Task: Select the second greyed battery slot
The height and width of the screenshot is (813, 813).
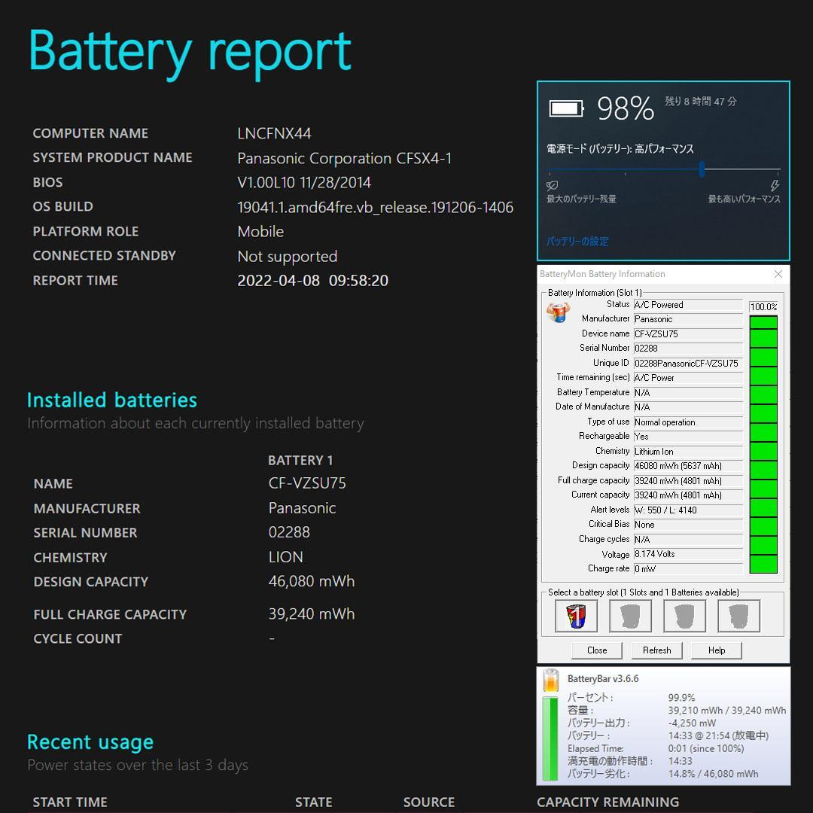Action: (630, 617)
